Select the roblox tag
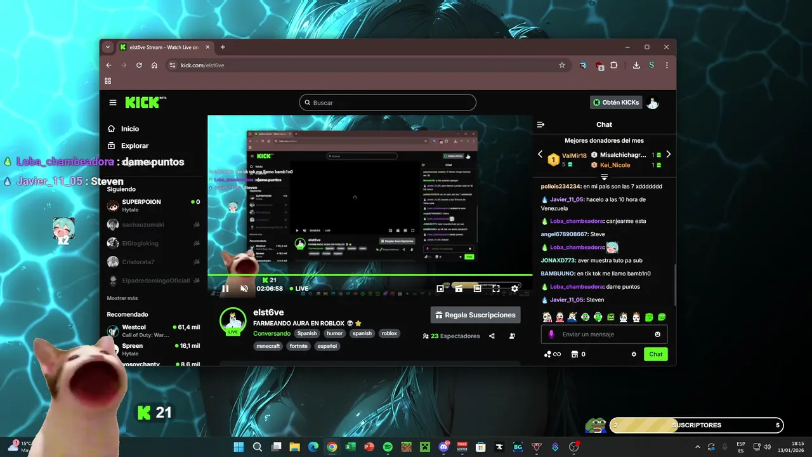Viewport: 812px width, 457px height. click(390, 333)
